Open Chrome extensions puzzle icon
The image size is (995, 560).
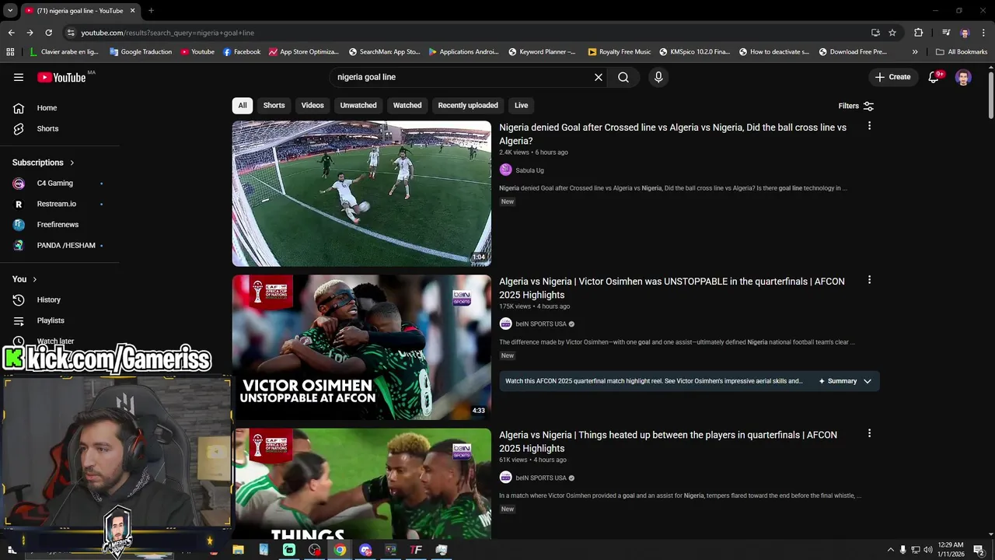click(918, 33)
